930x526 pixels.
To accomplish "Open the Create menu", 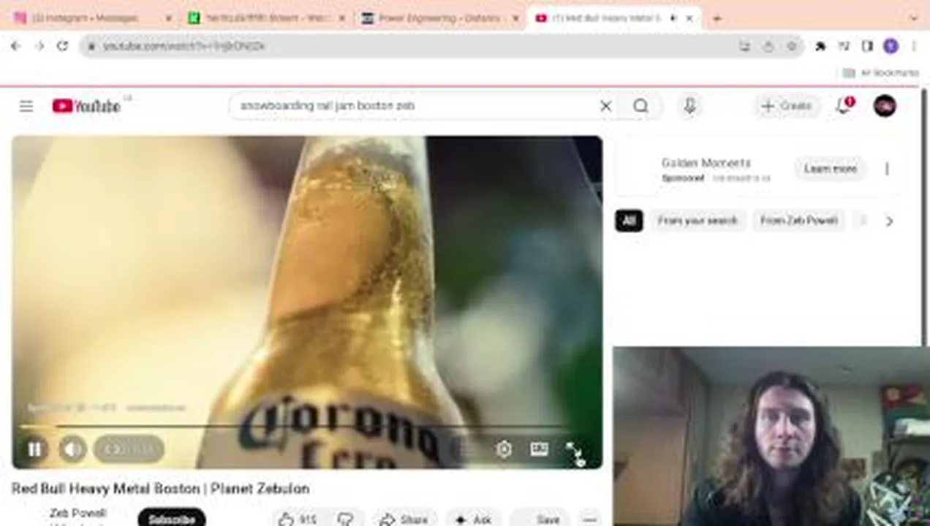I will point(786,106).
